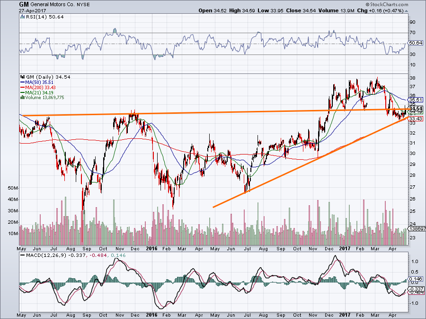This screenshot has width=426, height=319.
Task: Click the bold 34.54 last price tag
Action: pos(416,109)
